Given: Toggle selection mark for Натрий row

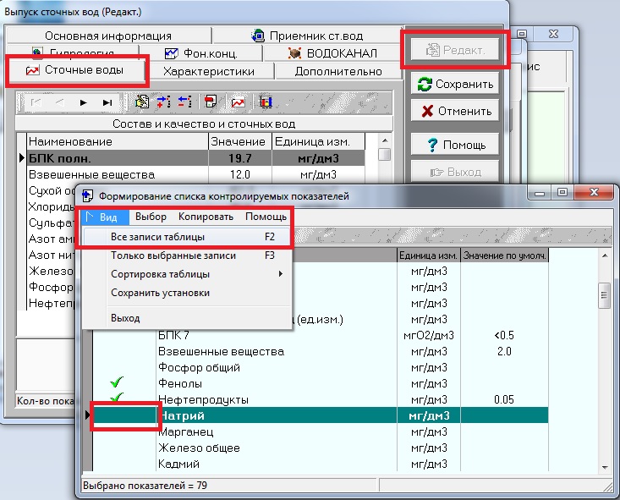Looking at the screenshot, I should pyautogui.click(x=124, y=416).
